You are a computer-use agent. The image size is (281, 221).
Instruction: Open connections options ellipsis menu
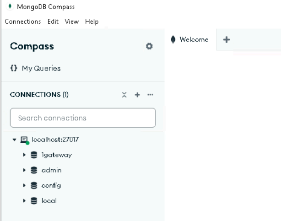click(x=150, y=95)
